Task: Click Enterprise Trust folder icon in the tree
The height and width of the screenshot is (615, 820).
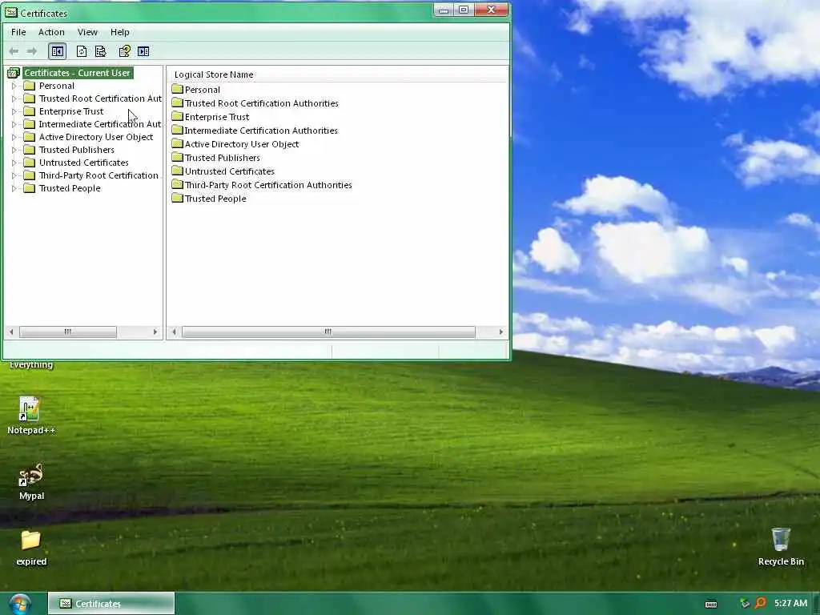Action: [30, 111]
